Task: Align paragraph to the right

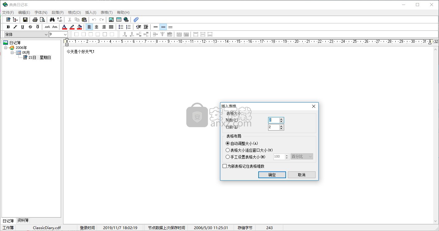Action: [104, 27]
